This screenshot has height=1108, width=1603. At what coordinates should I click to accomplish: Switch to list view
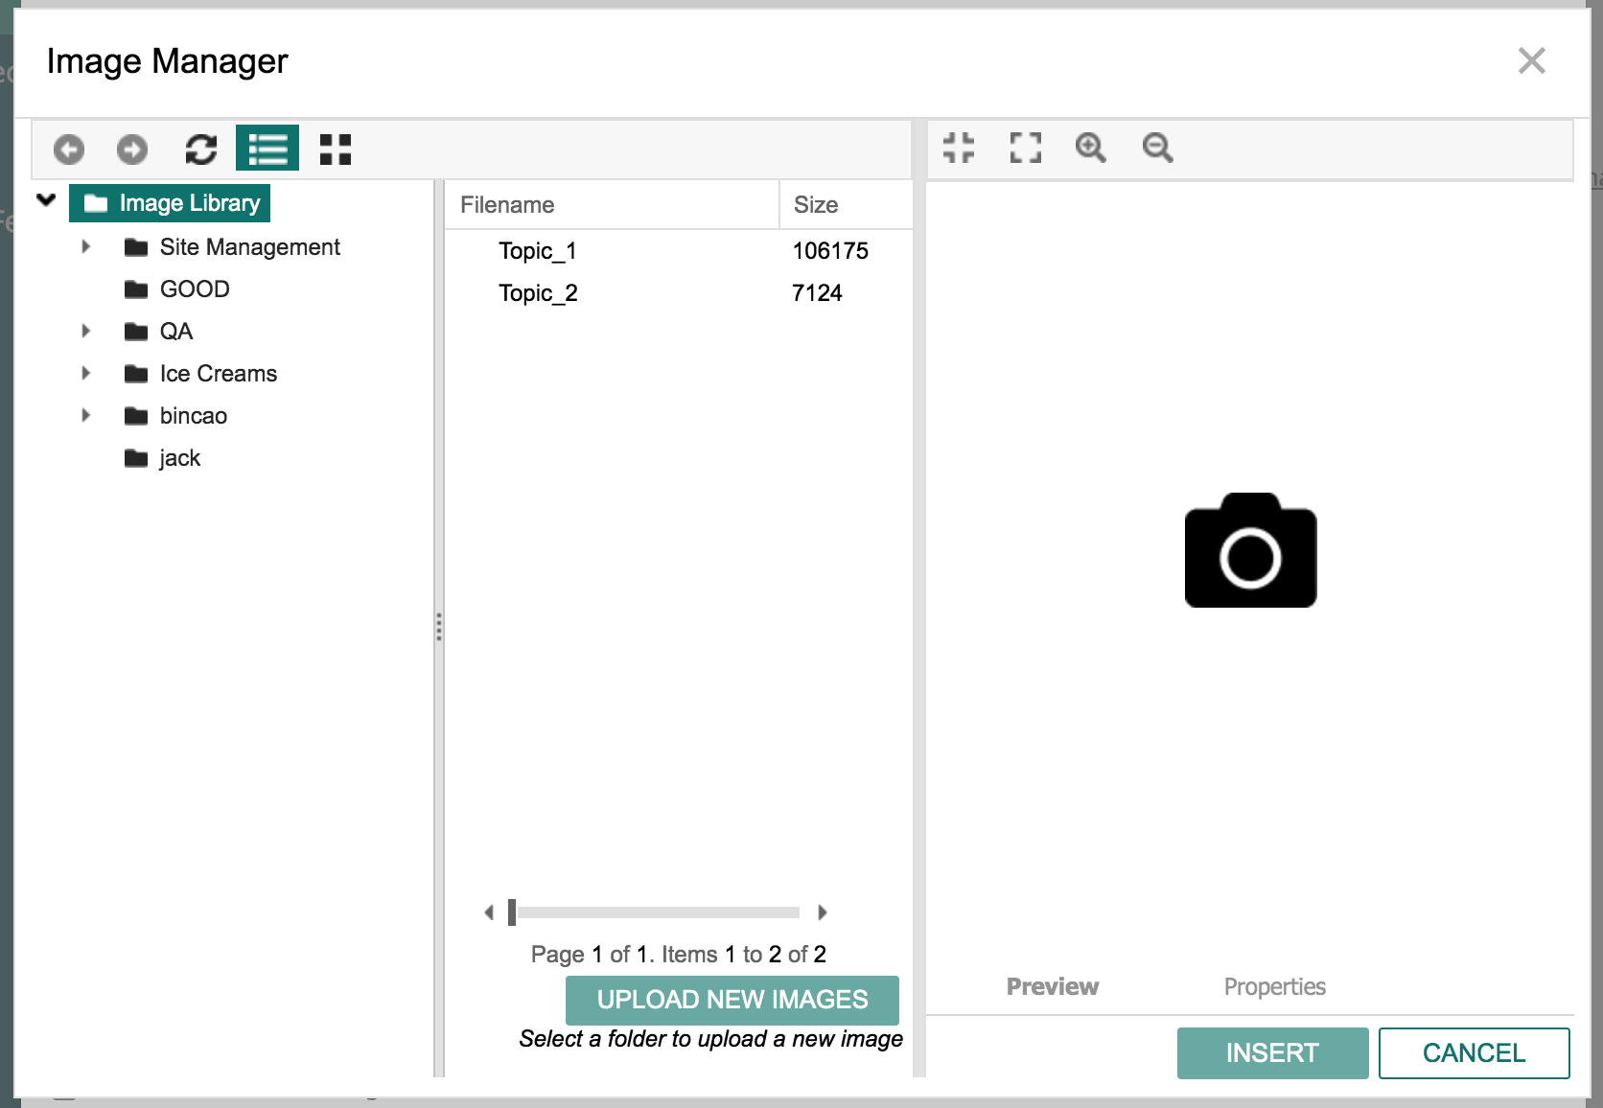pyautogui.click(x=267, y=149)
